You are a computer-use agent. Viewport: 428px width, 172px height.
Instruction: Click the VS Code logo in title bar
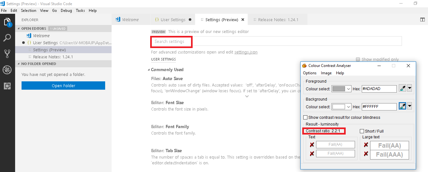[3, 4]
